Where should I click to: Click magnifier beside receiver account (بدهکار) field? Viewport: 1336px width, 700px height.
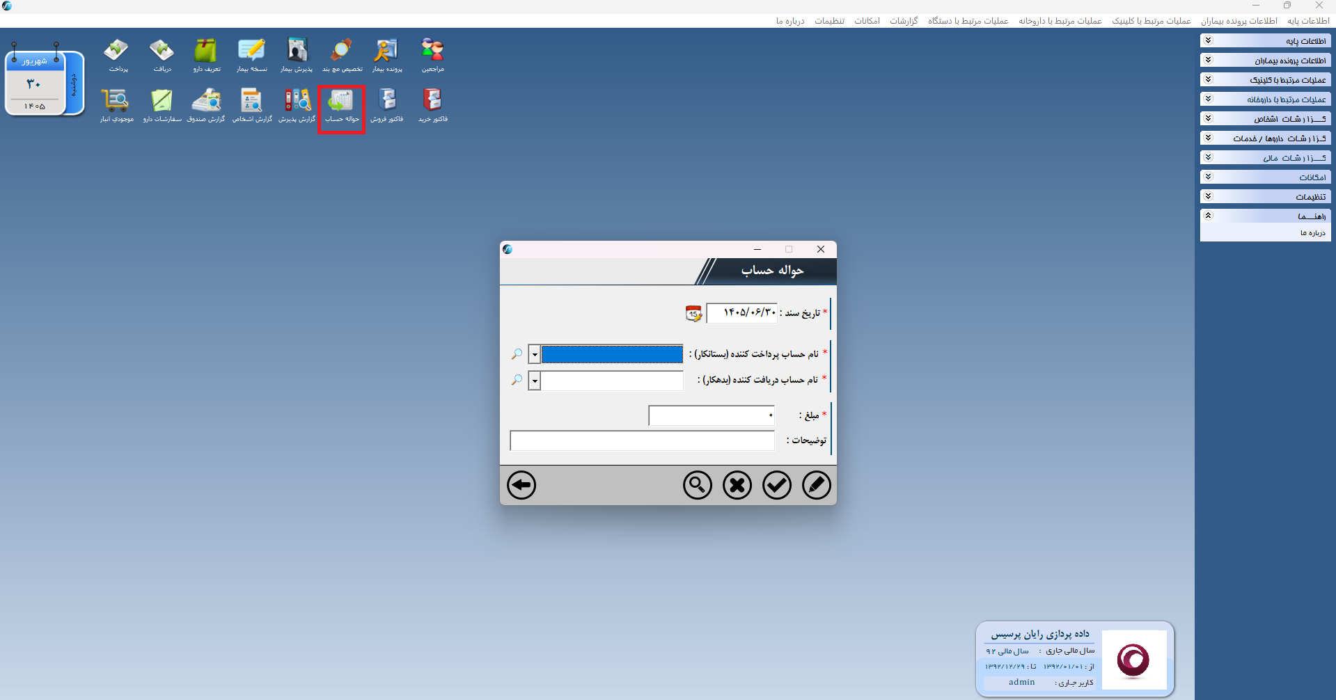click(x=517, y=380)
